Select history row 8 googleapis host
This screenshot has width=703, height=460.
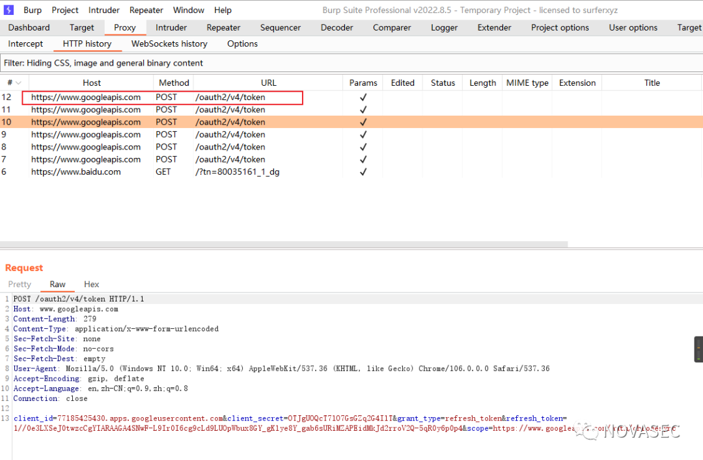click(86, 147)
